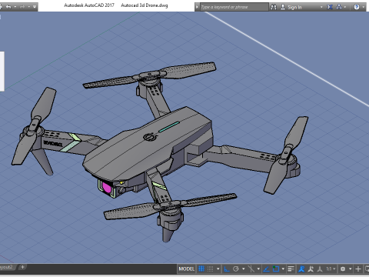Click the Redo arrow in quick access toolbar
The width and height of the screenshot is (369, 277).
(22, 7)
